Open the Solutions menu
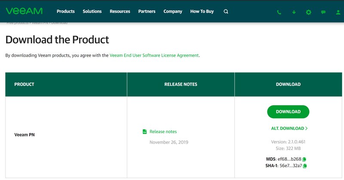The height and width of the screenshot is (180, 344). 92,12
